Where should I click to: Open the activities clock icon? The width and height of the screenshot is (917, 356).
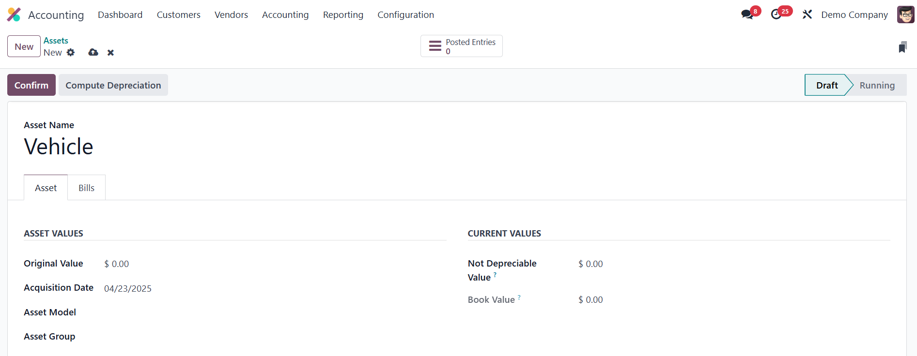point(777,15)
